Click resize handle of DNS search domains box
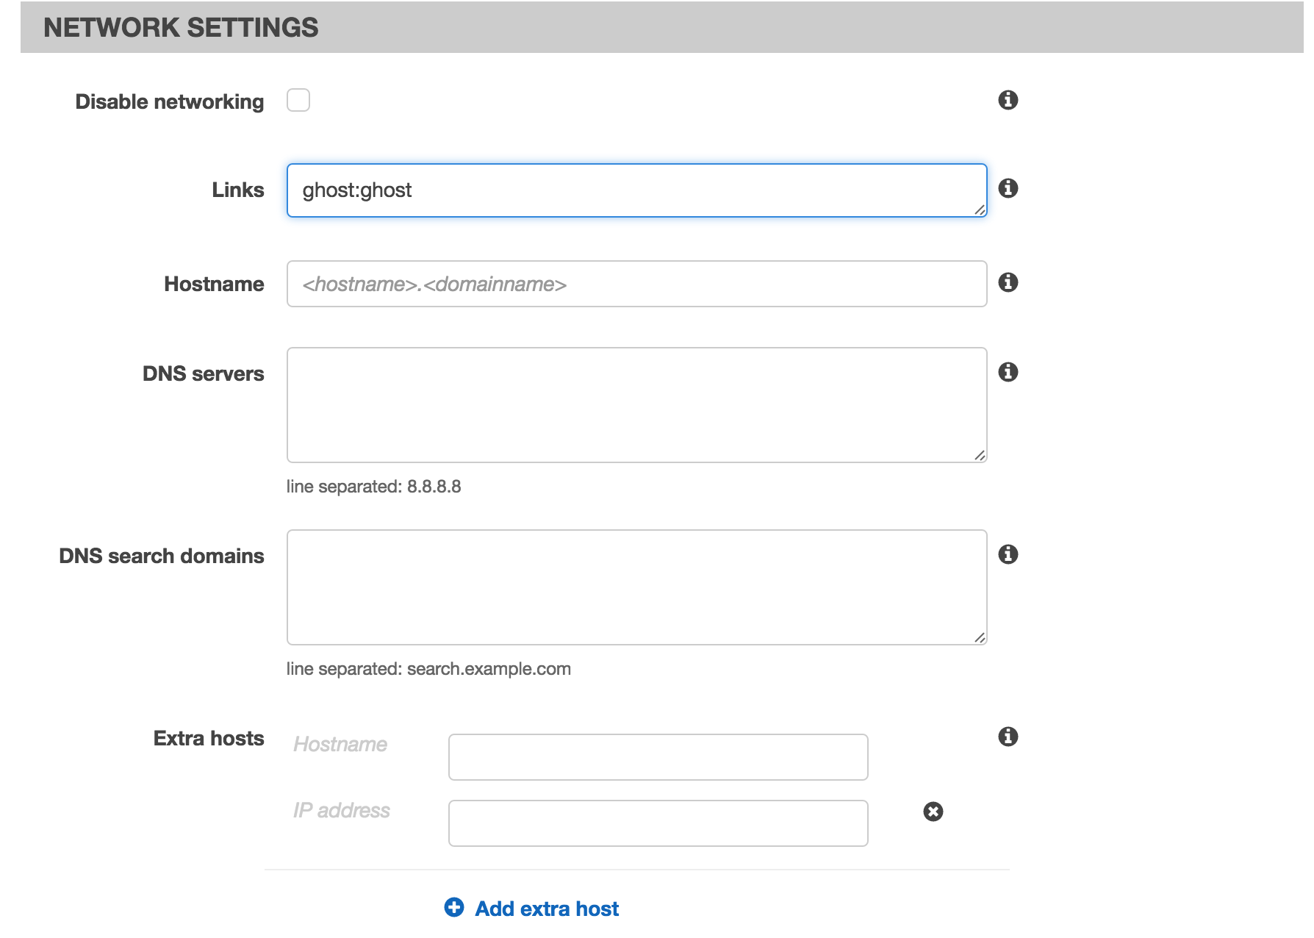The image size is (1314, 938). click(x=980, y=638)
